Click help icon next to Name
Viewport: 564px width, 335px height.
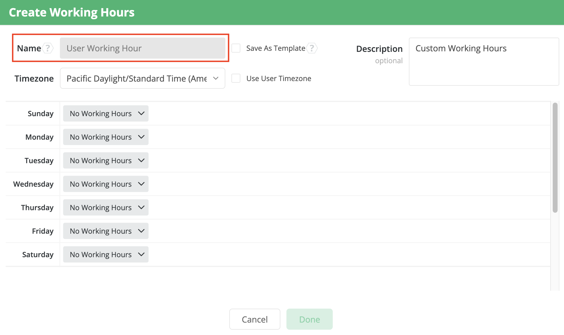click(48, 48)
